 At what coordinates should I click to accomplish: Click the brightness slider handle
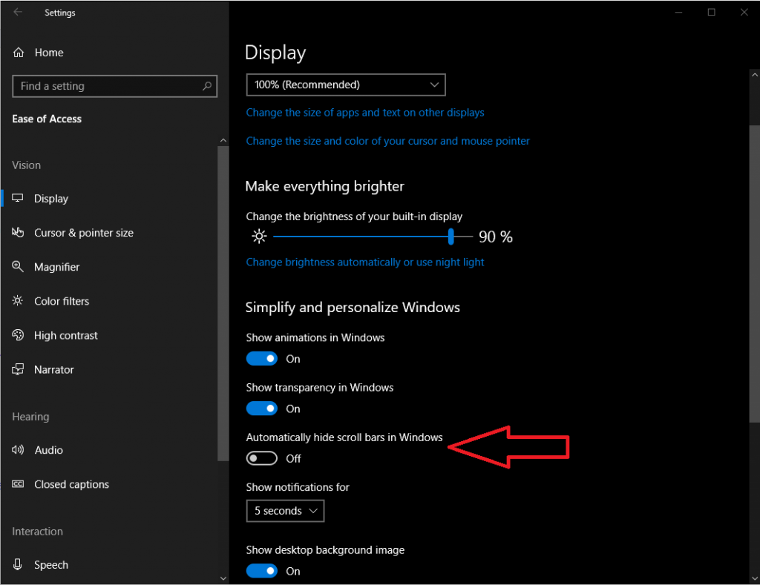pos(451,237)
